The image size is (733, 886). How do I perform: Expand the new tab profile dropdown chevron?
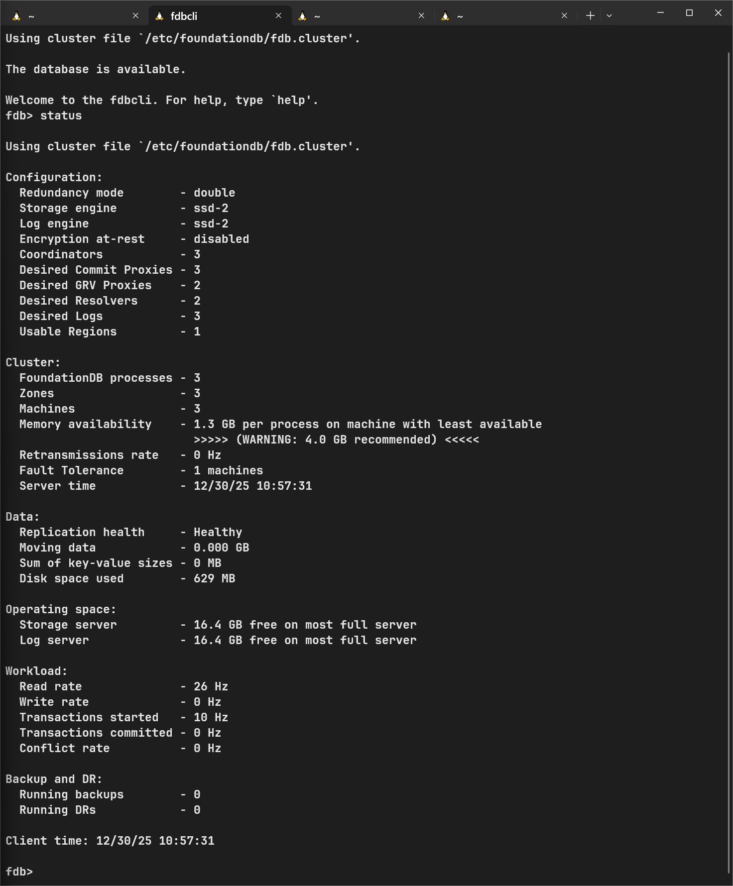tap(609, 16)
